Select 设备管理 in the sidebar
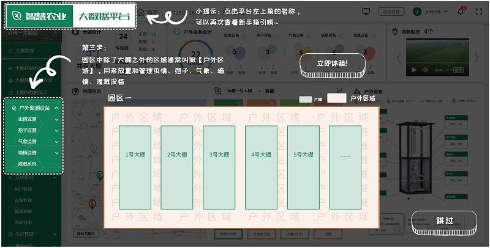The image size is (490, 248). 23,200
